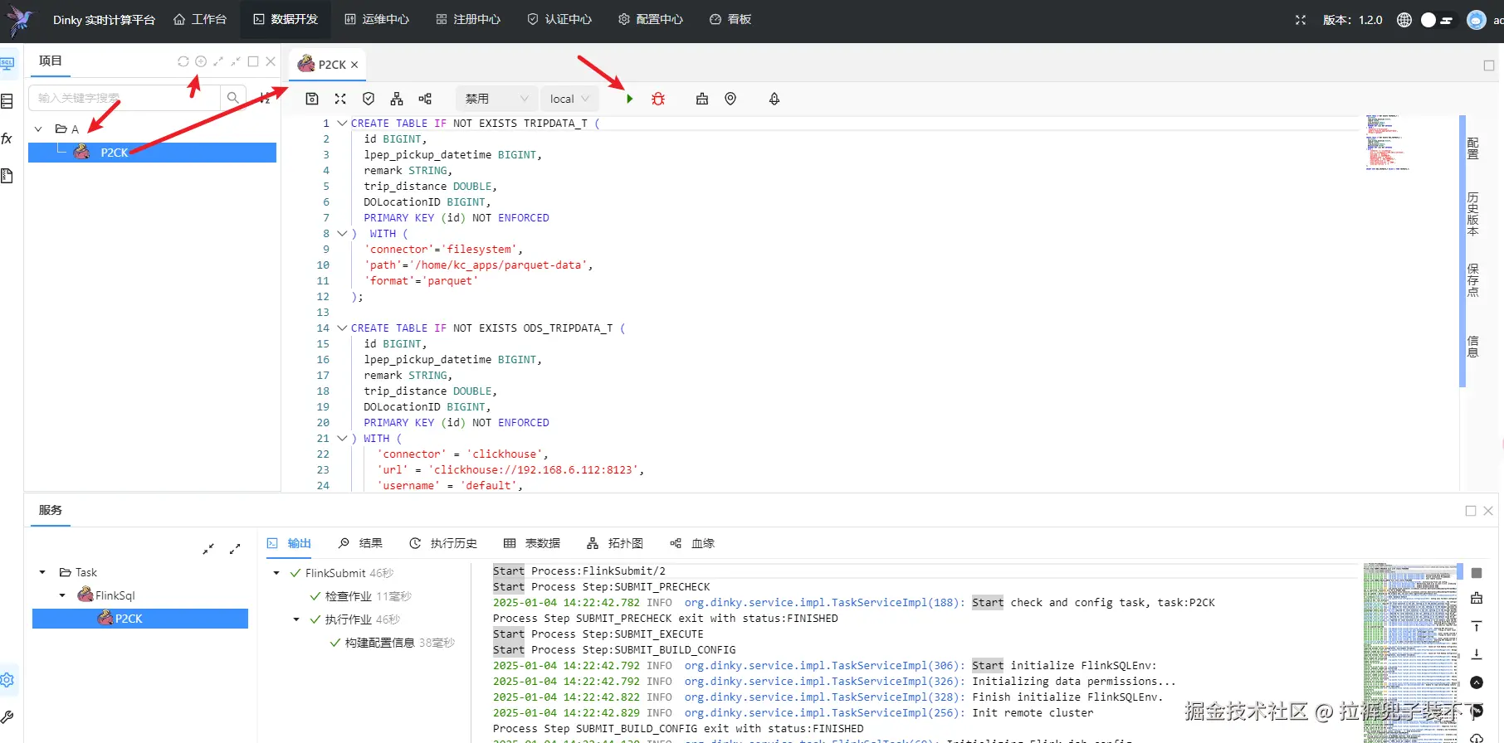Enter editor fullscreen via expand-arrows toolbar icon
The image size is (1504, 743).
(340, 99)
